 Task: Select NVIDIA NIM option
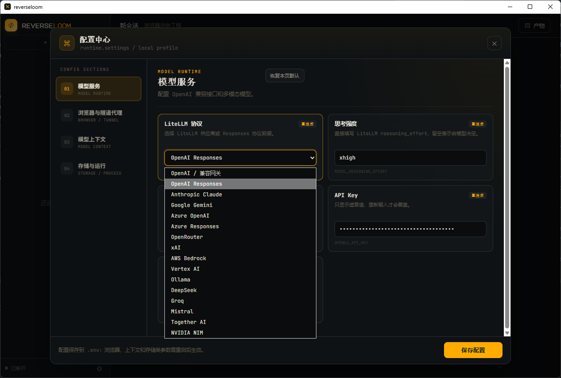pyautogui.click(x=240, y=333)
